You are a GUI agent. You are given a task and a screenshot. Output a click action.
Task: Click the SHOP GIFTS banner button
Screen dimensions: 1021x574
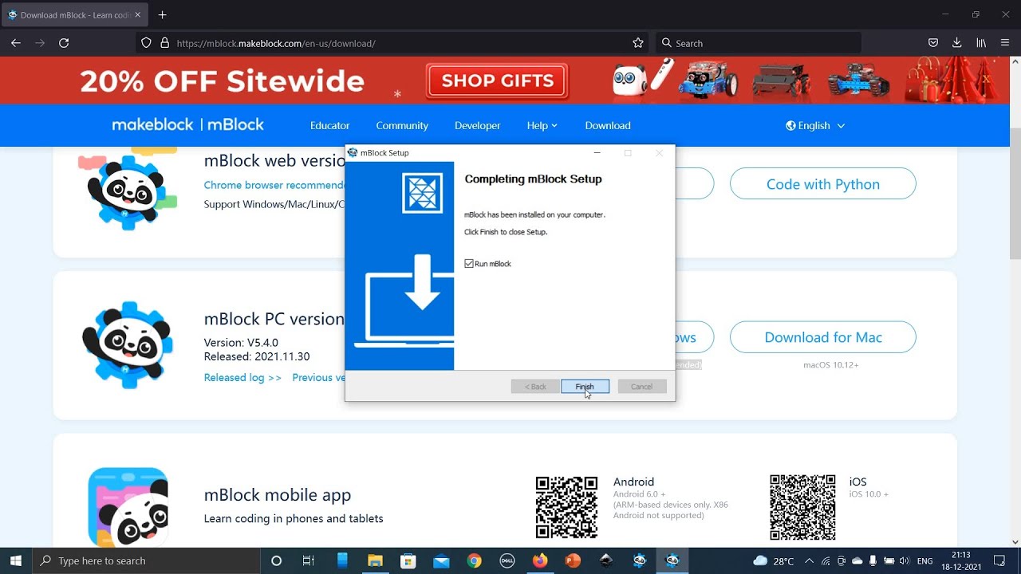(497, 81)
